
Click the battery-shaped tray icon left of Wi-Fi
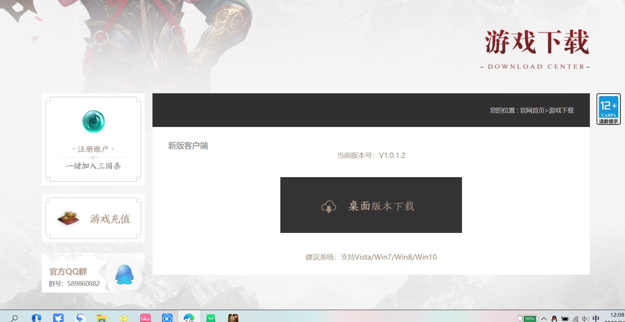point(565,318)
